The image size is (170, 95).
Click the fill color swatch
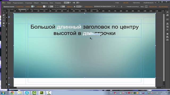(32, 6)
